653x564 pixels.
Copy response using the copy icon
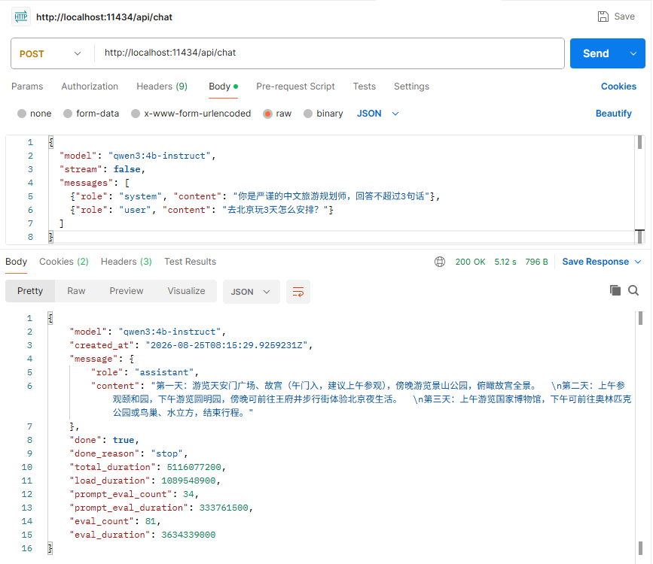(x=615, y=290)
